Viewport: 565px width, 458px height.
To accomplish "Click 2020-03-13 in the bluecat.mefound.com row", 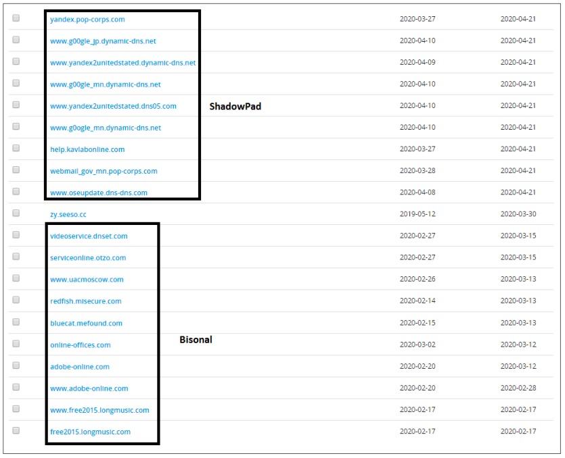I will (x=518, y=323).
